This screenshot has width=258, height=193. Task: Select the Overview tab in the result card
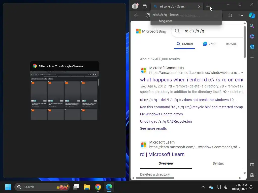(x=166, y=163)
